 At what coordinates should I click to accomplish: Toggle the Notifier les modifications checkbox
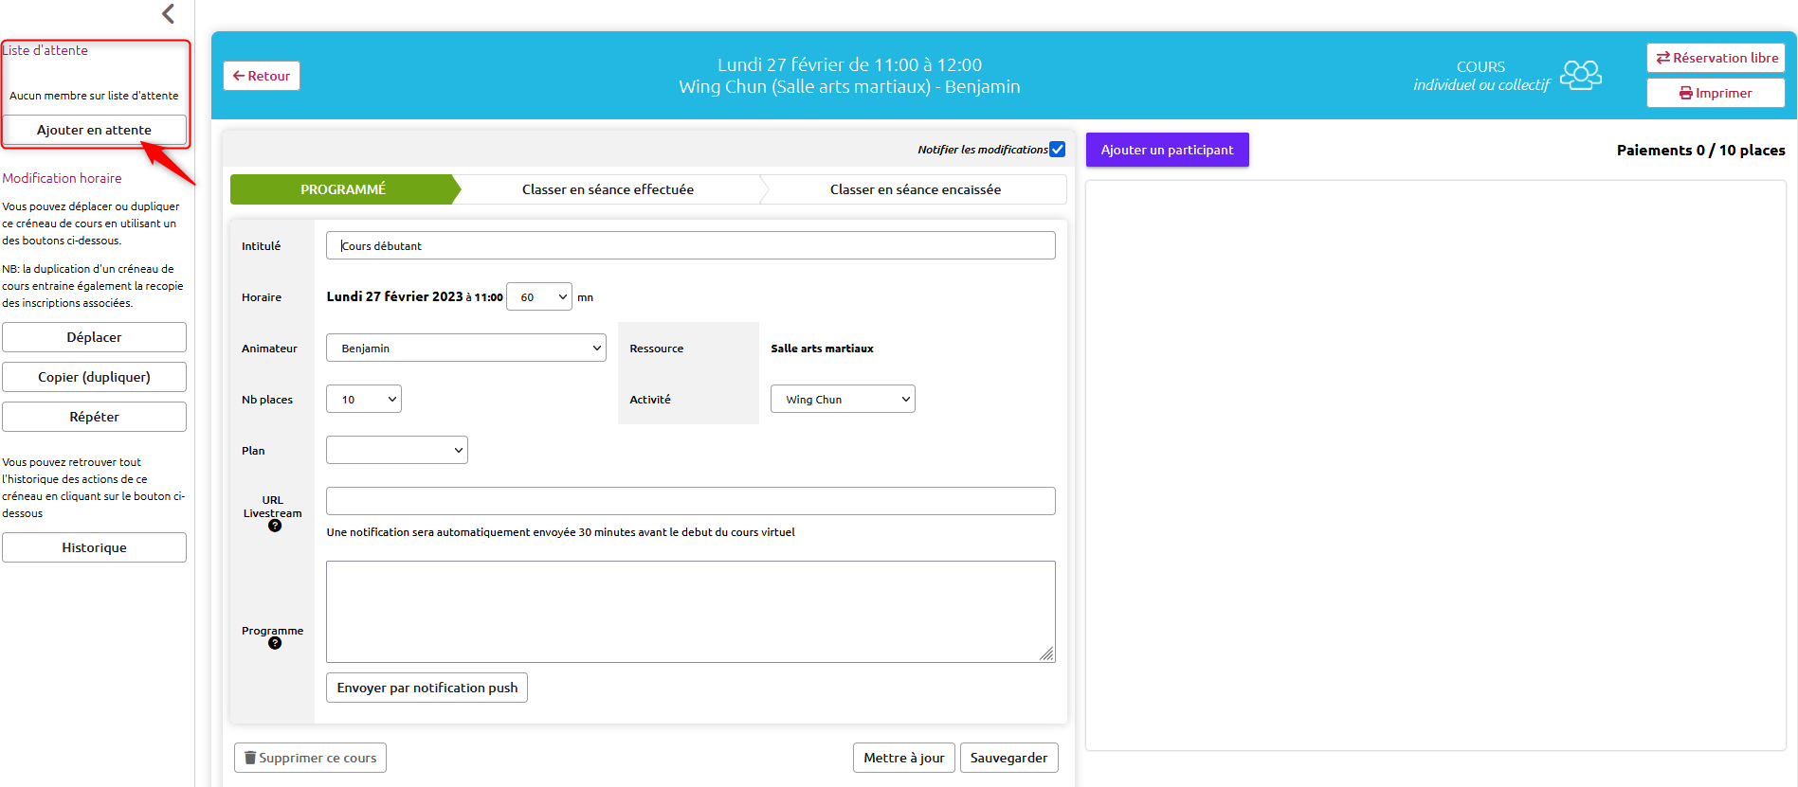tap(1058, 150)
